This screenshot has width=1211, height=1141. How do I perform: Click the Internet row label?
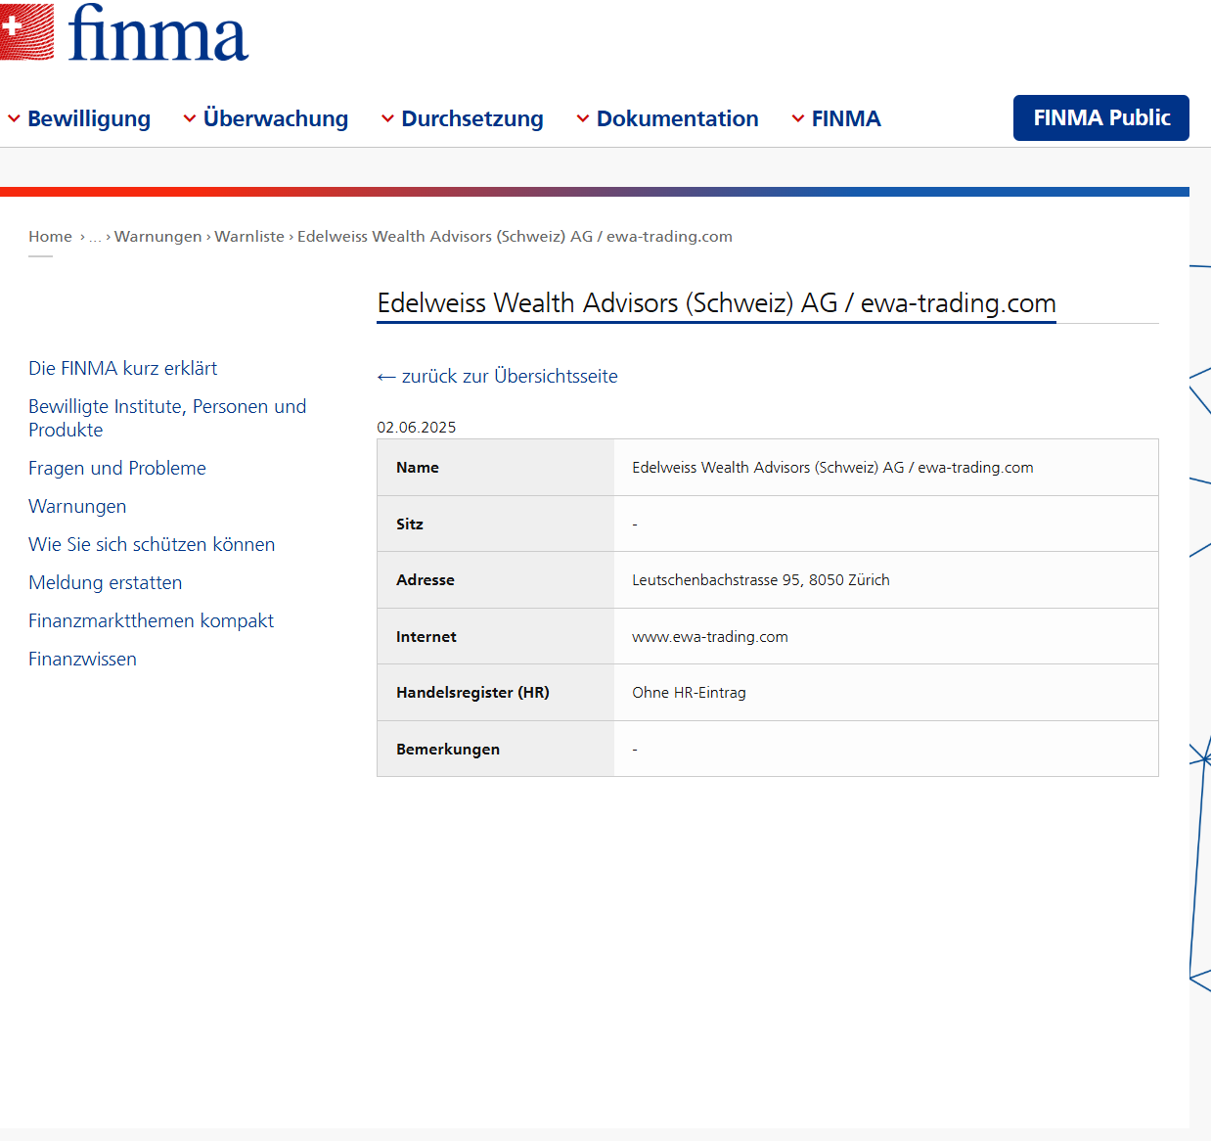[426, 637]
